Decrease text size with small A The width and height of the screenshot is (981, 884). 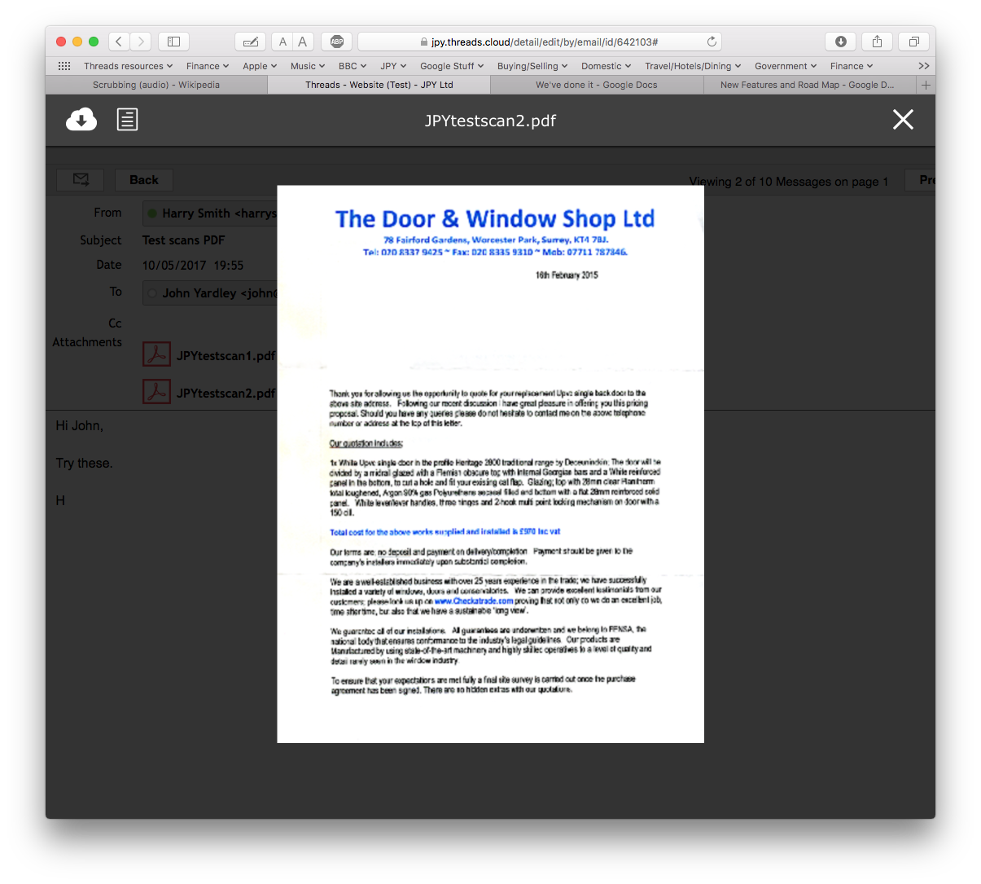click(x=282, y=42)
